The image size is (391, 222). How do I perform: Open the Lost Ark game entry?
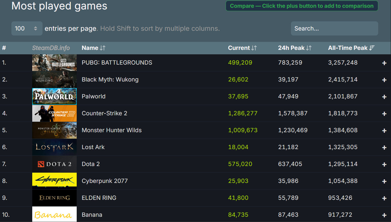coord(93,147)
